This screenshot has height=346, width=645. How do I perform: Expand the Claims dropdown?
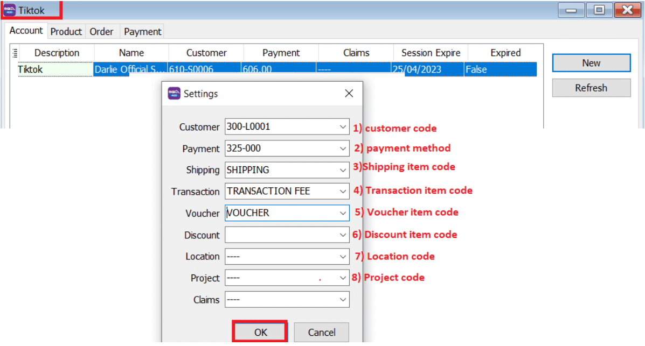tap(343, 300)
